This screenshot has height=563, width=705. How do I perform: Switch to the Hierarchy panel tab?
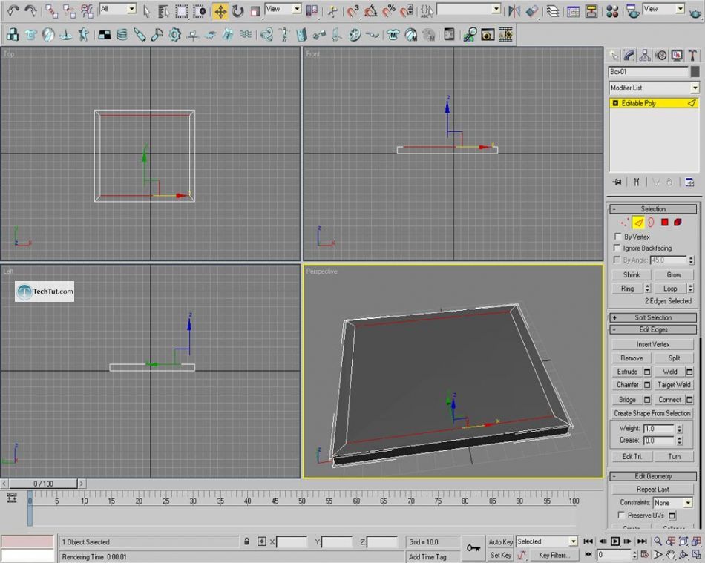[645, 56]
